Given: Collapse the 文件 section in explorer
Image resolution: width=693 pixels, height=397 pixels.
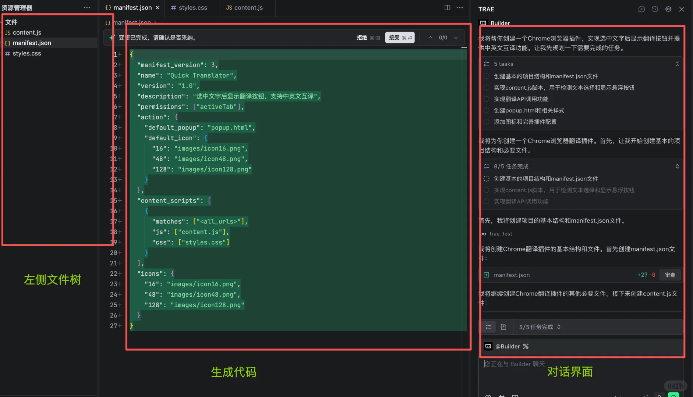Looking at the screenshot, I should (x=11, y=22).
